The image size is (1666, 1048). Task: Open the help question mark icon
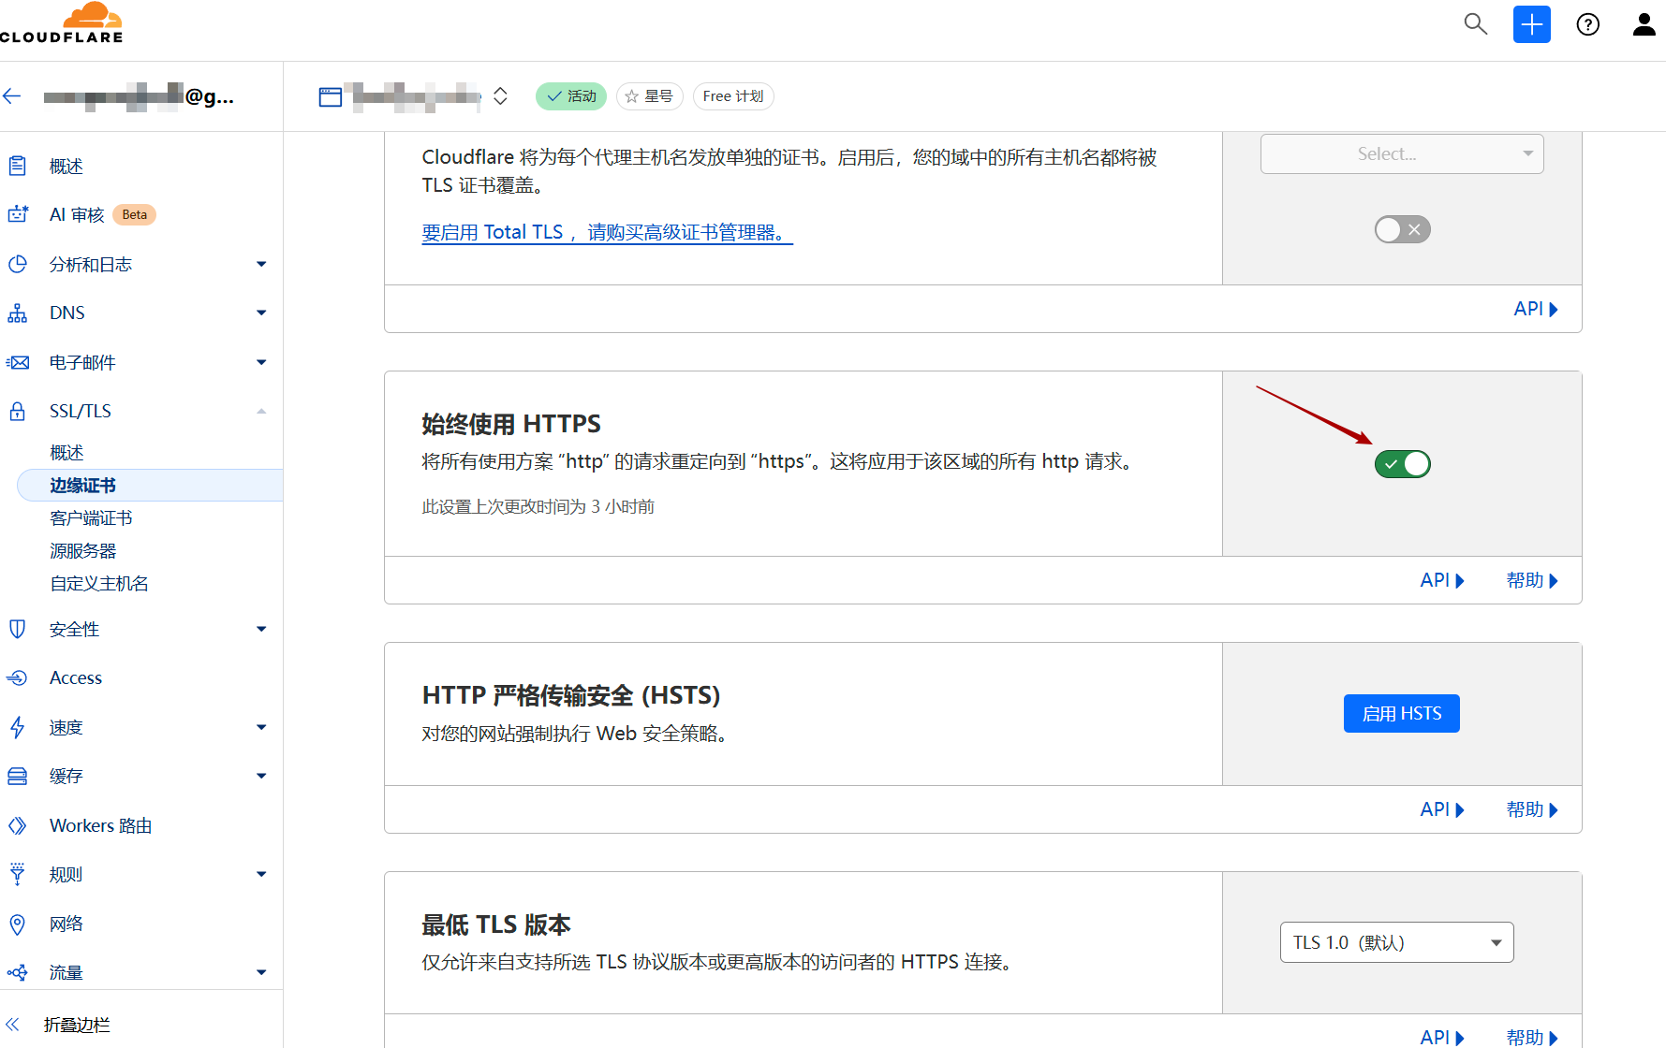[x=1587, y=24]
